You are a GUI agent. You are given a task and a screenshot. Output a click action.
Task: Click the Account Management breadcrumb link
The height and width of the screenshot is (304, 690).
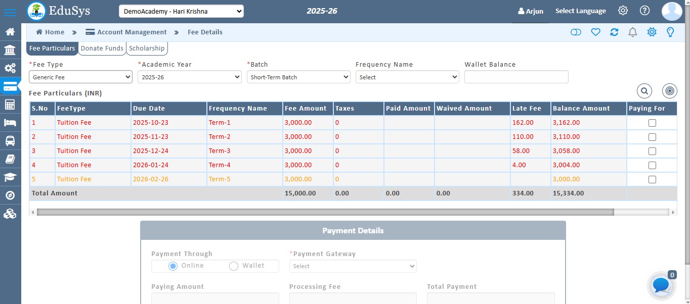pyautogui.click(x=131, y=32)
